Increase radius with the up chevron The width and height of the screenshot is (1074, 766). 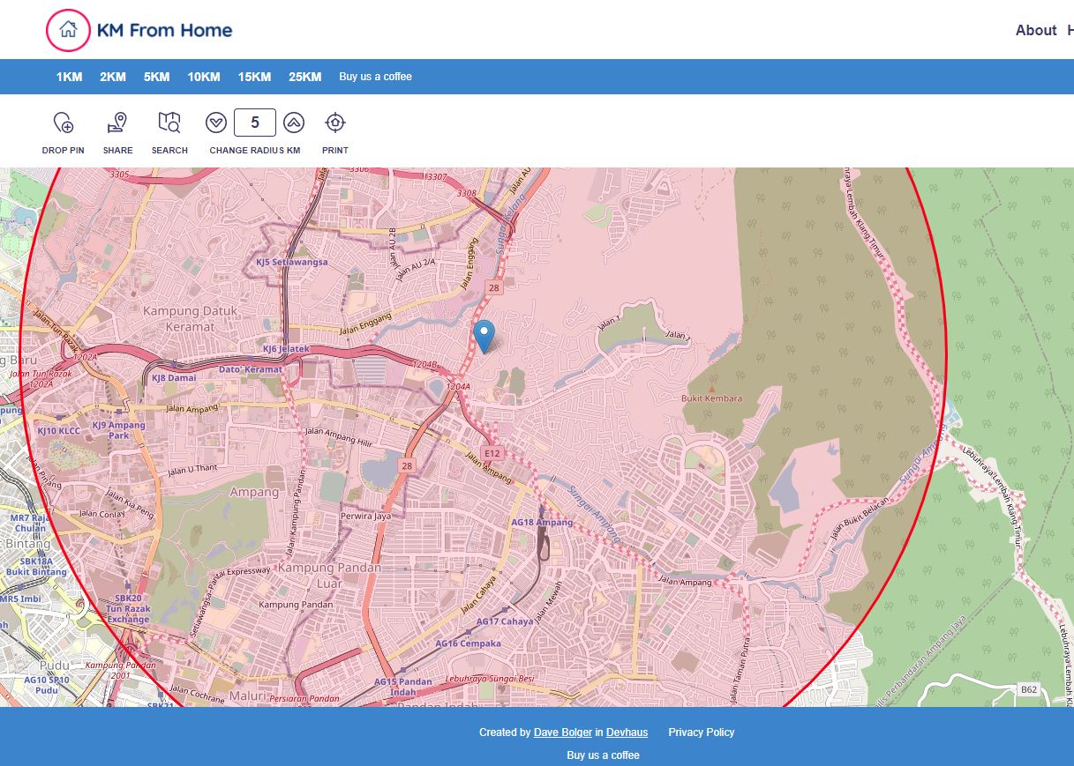click(294, 123)
